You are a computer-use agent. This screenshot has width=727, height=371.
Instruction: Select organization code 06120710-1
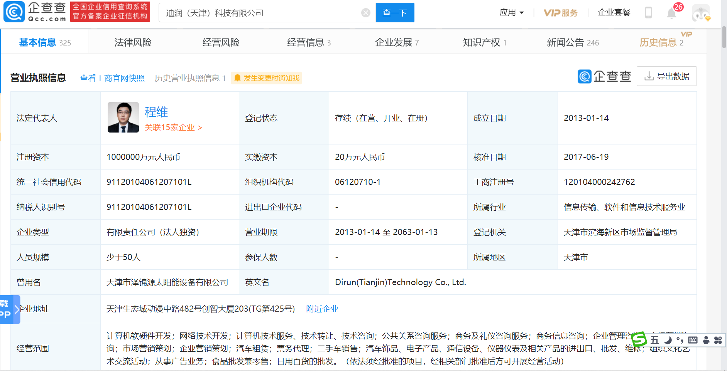coord(358,182)
